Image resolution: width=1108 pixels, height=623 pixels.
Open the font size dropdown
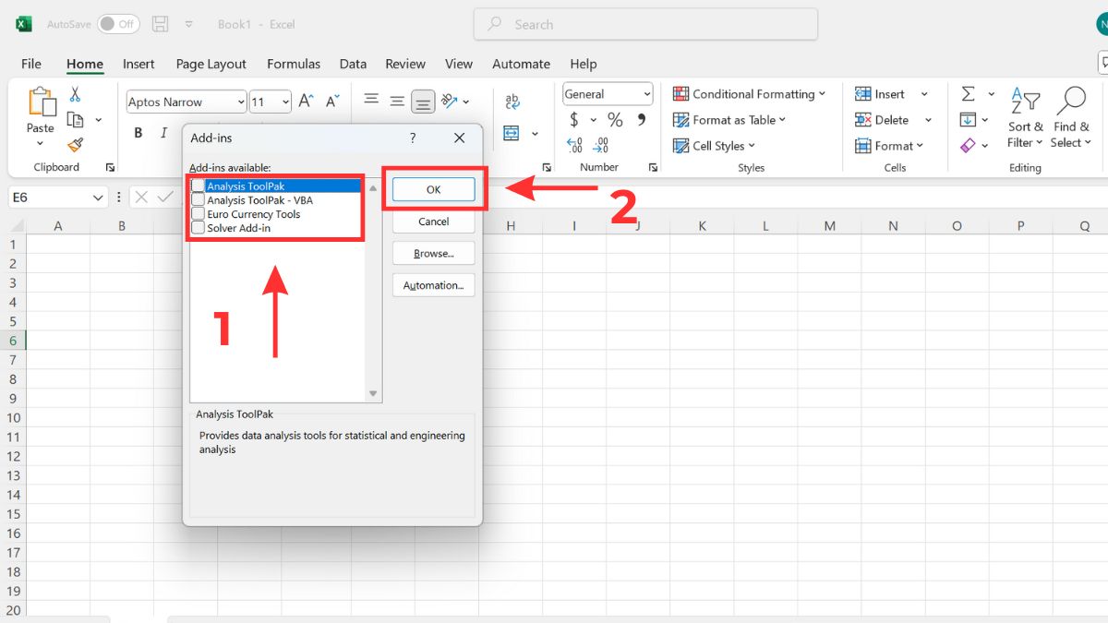[285, 102]
